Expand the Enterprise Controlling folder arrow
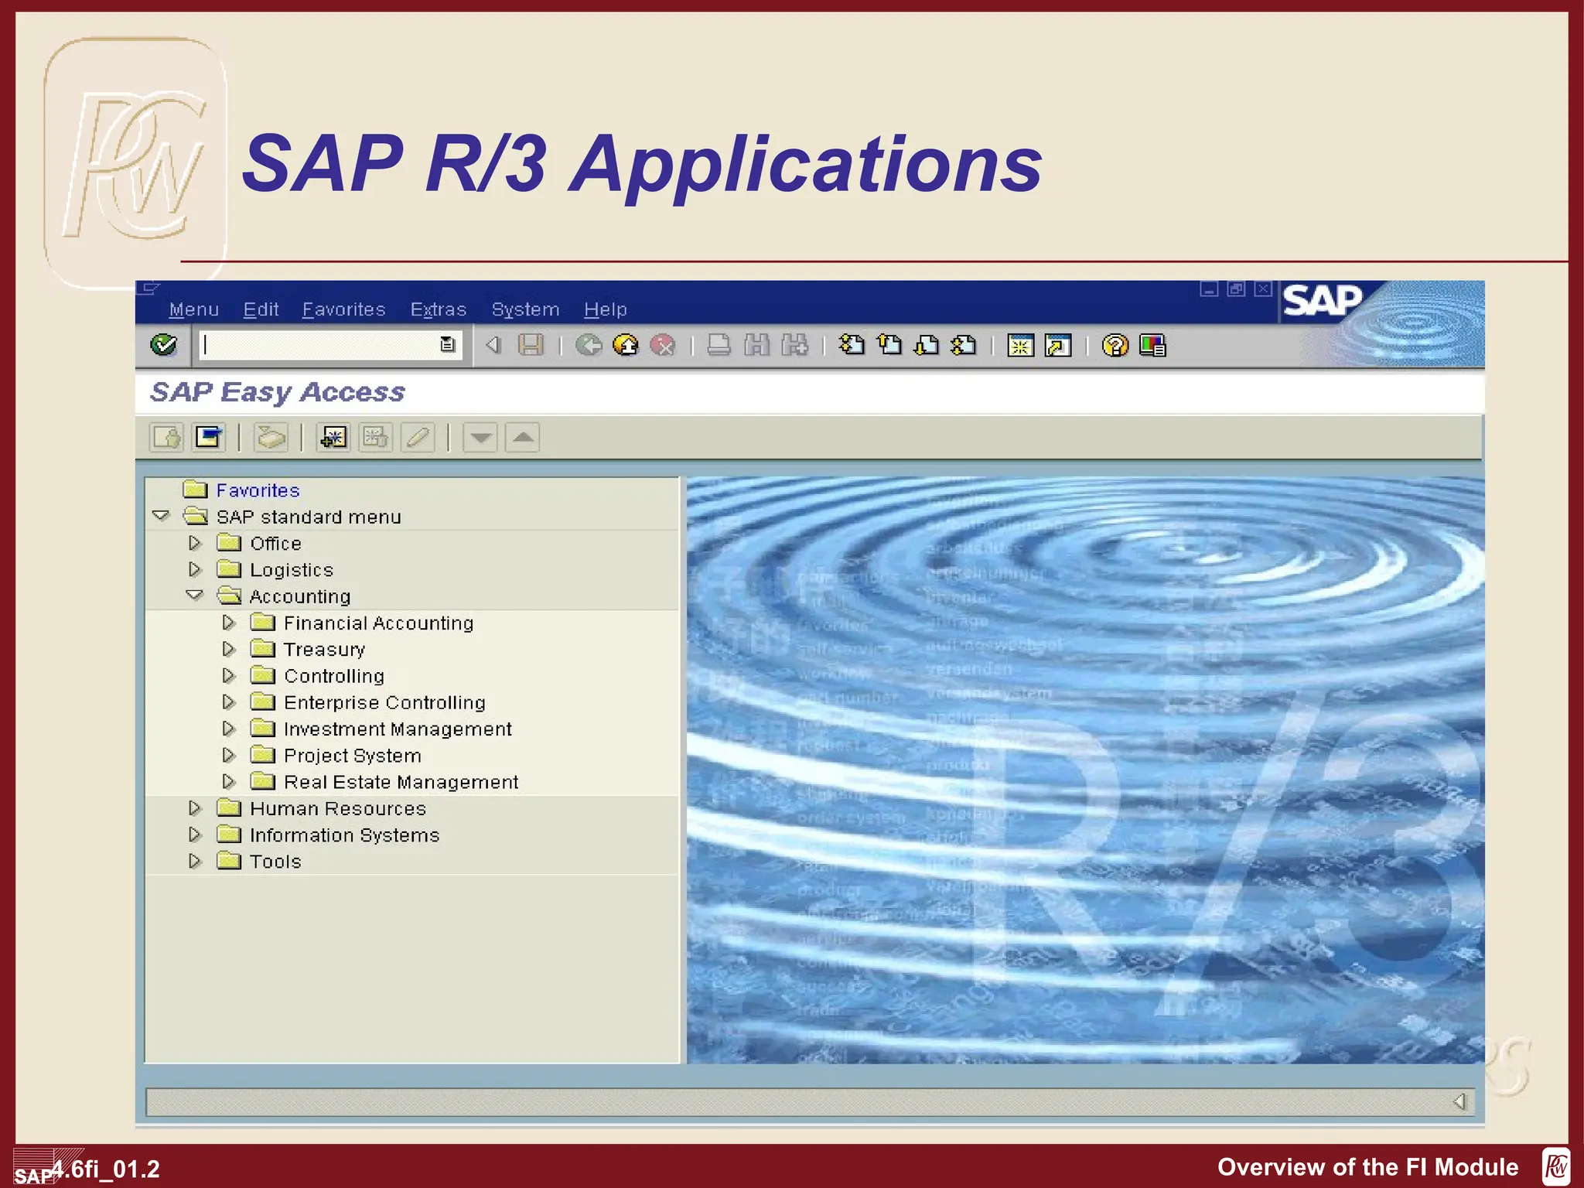The width and height of the screenshot is (1584, 1188). click(x=228, y=702)
